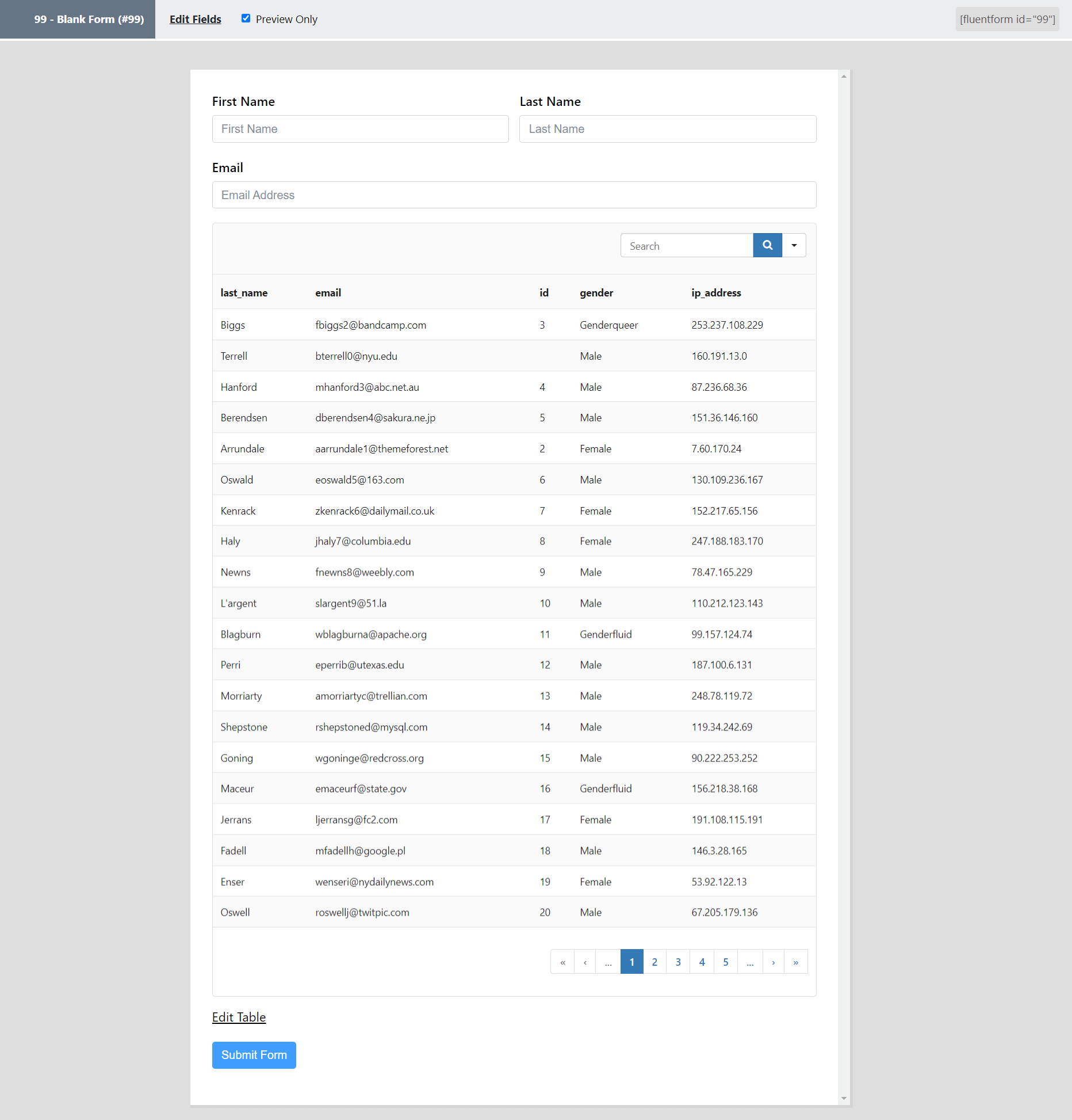This screenshot has width=1072, height=1120.
Task: Click the form scrollbar down arrow
Action: 844,1098
